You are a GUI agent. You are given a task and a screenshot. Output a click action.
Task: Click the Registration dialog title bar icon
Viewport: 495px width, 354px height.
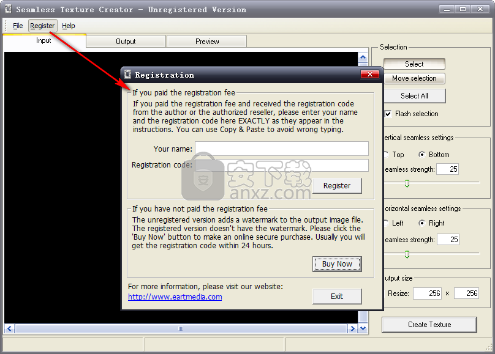[127, 75]
